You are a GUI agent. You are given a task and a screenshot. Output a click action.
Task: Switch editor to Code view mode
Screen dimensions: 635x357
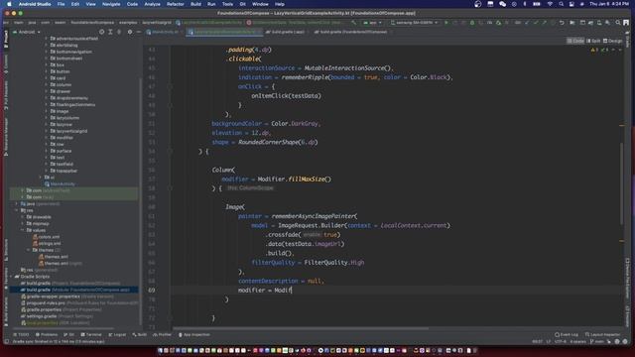(575, 41)
